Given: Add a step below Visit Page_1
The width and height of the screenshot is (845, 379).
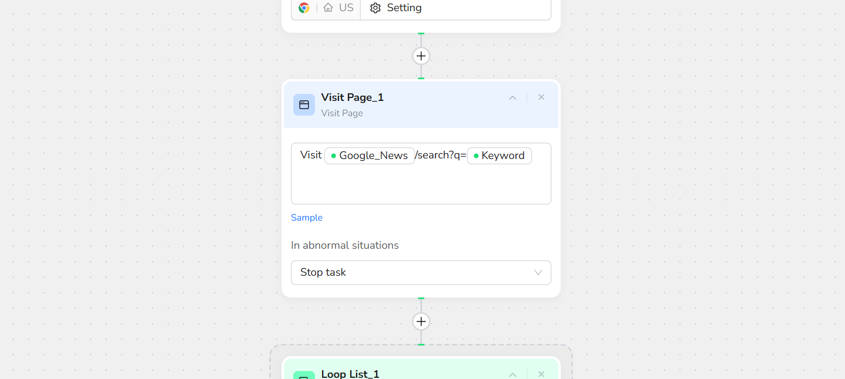Looking at the screenshot, I should coord(421,322).
